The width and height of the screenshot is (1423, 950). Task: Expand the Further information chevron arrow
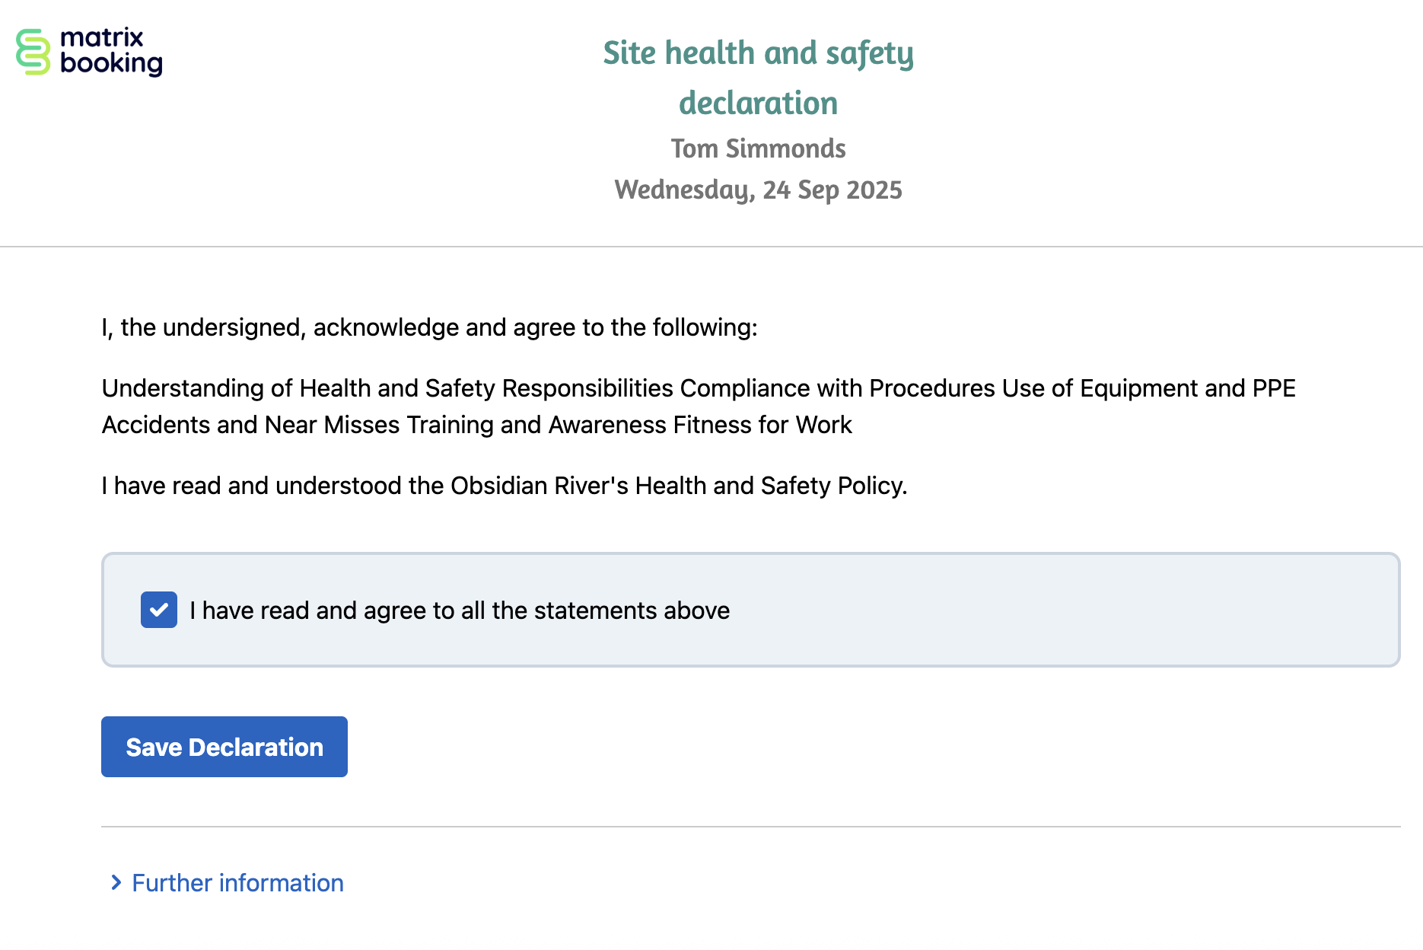point(116,882)
